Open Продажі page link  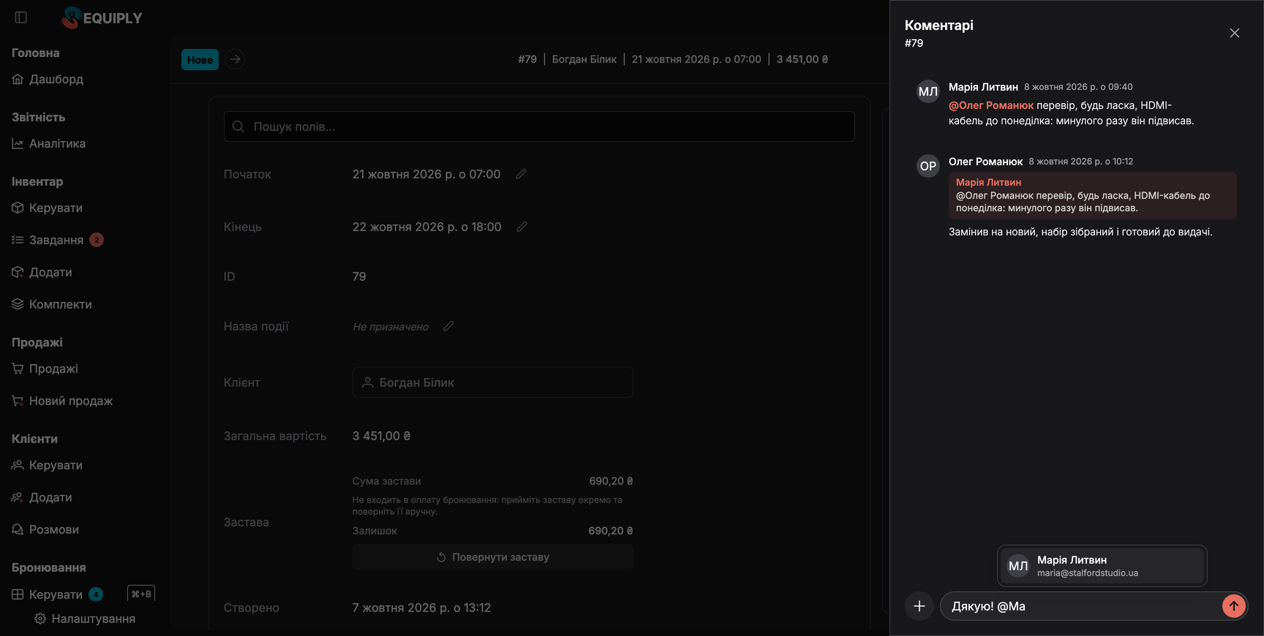point(45,368)
